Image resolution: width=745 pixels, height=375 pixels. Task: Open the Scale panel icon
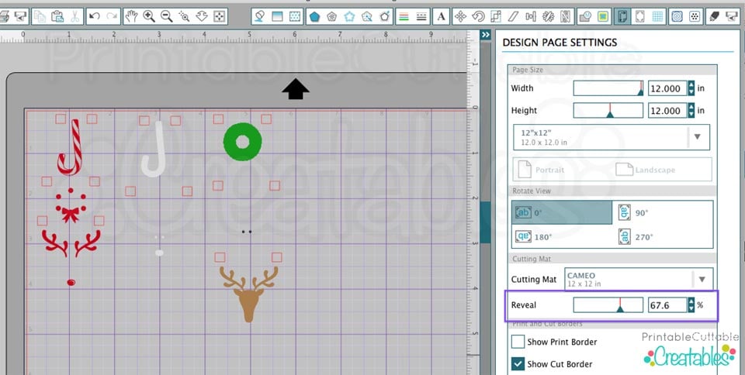pos(496,16)
